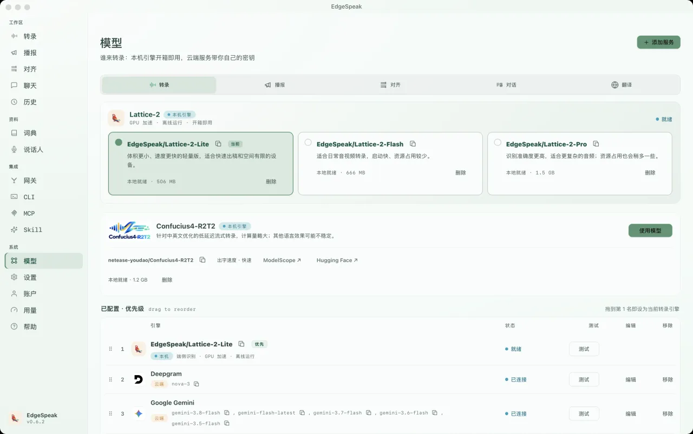Switch to the 对话 tab
This screenshot has width=693, height=434.
(506, 85)
